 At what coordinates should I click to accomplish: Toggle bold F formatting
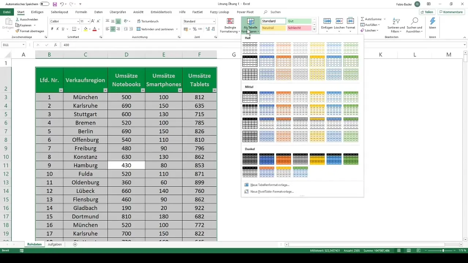click(52, 29)
